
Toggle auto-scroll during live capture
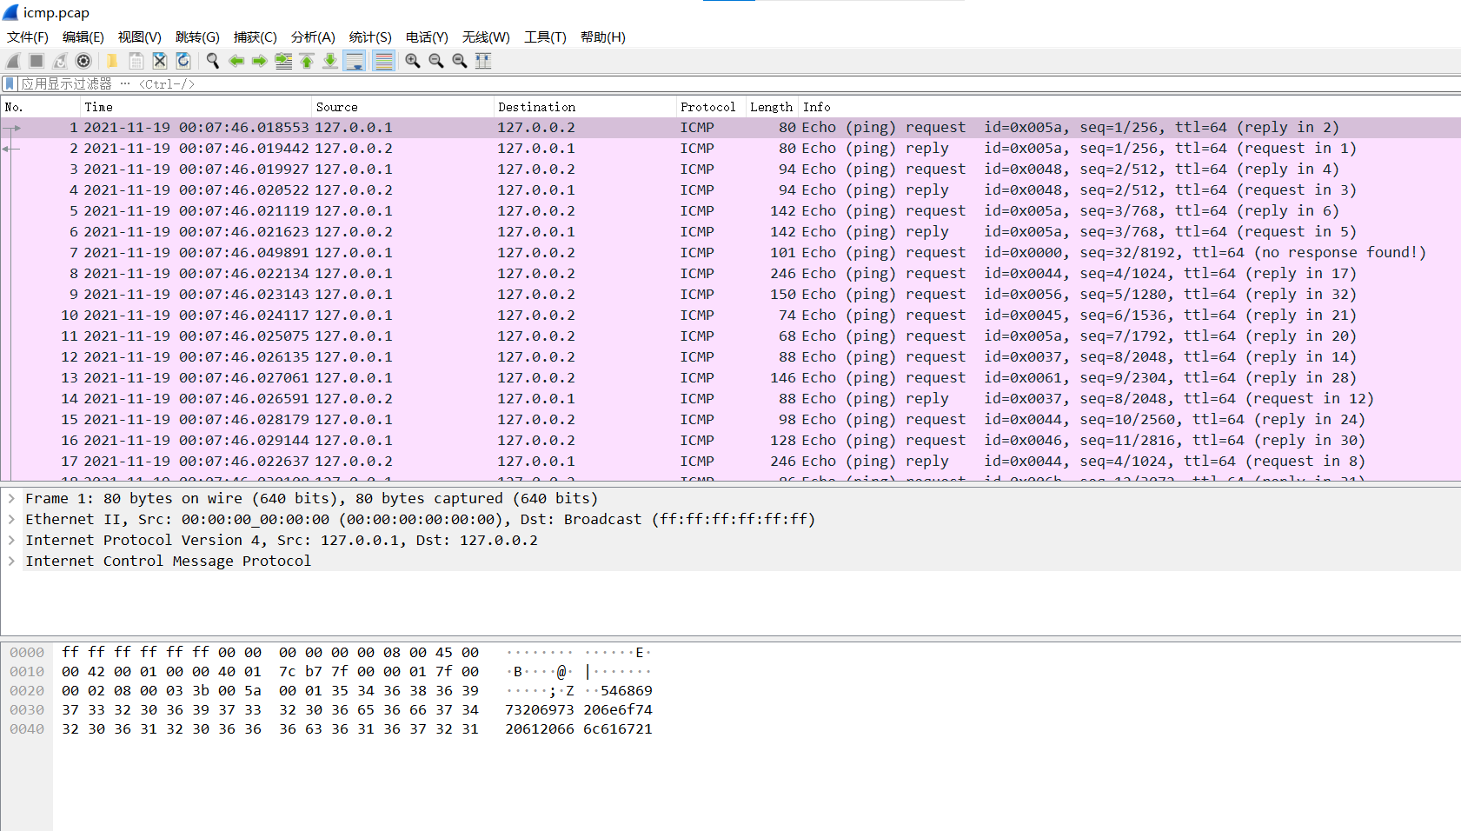[x=355, y=61]
